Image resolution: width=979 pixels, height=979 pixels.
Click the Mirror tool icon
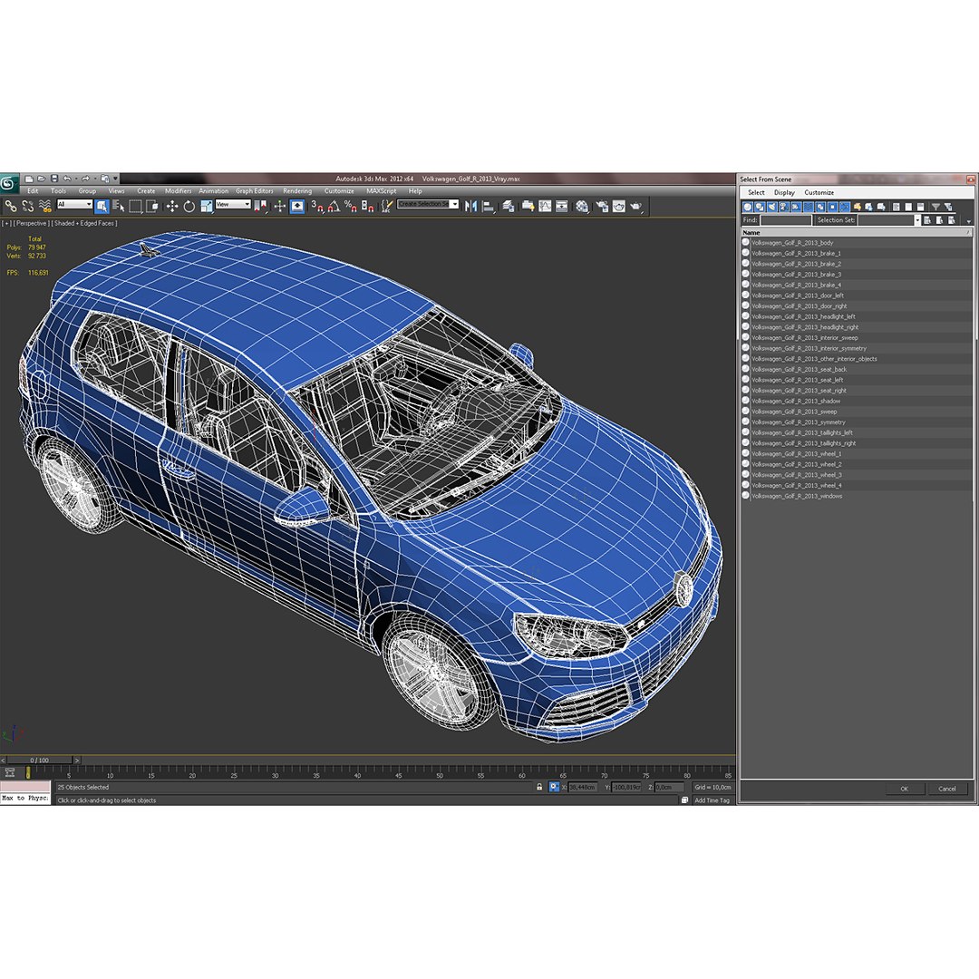pos(471,206)
